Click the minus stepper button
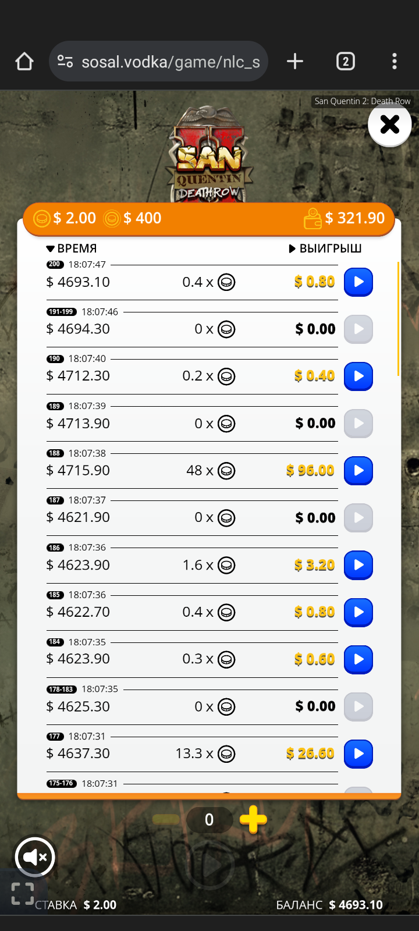The image size is (419, 931). pos(166,820)
